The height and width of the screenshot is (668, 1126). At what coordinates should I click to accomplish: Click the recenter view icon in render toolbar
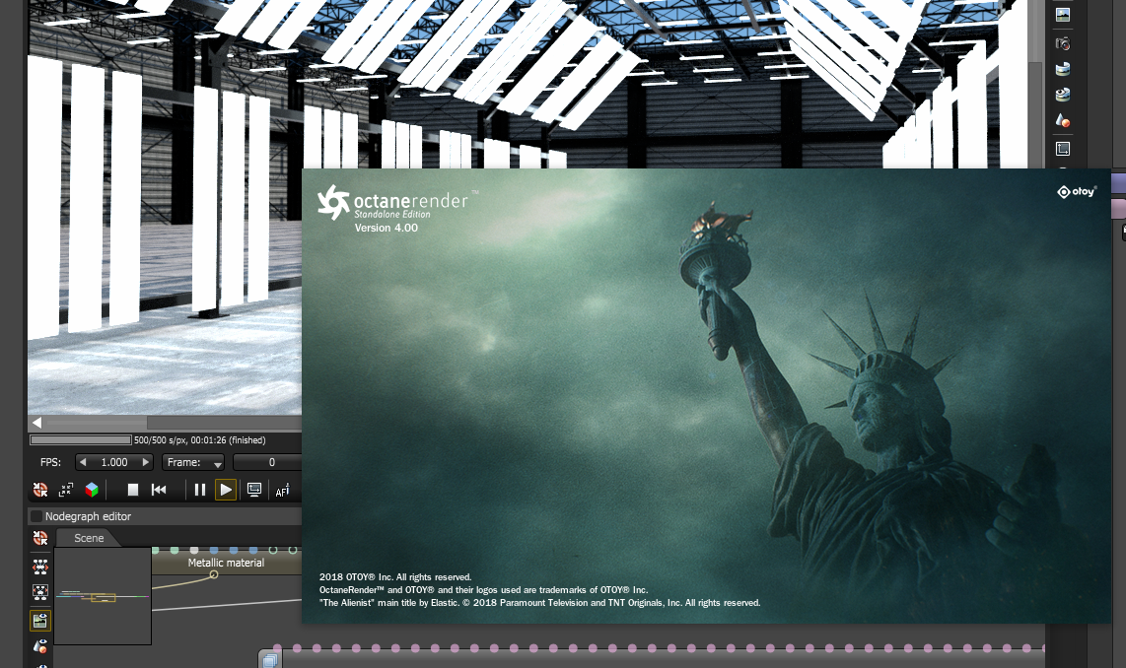tap(40, 490)
